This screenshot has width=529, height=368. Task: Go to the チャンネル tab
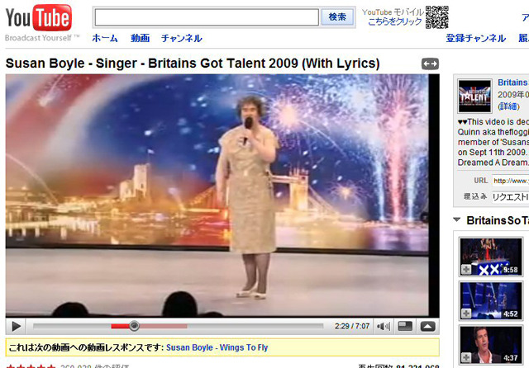pos(181,38)
